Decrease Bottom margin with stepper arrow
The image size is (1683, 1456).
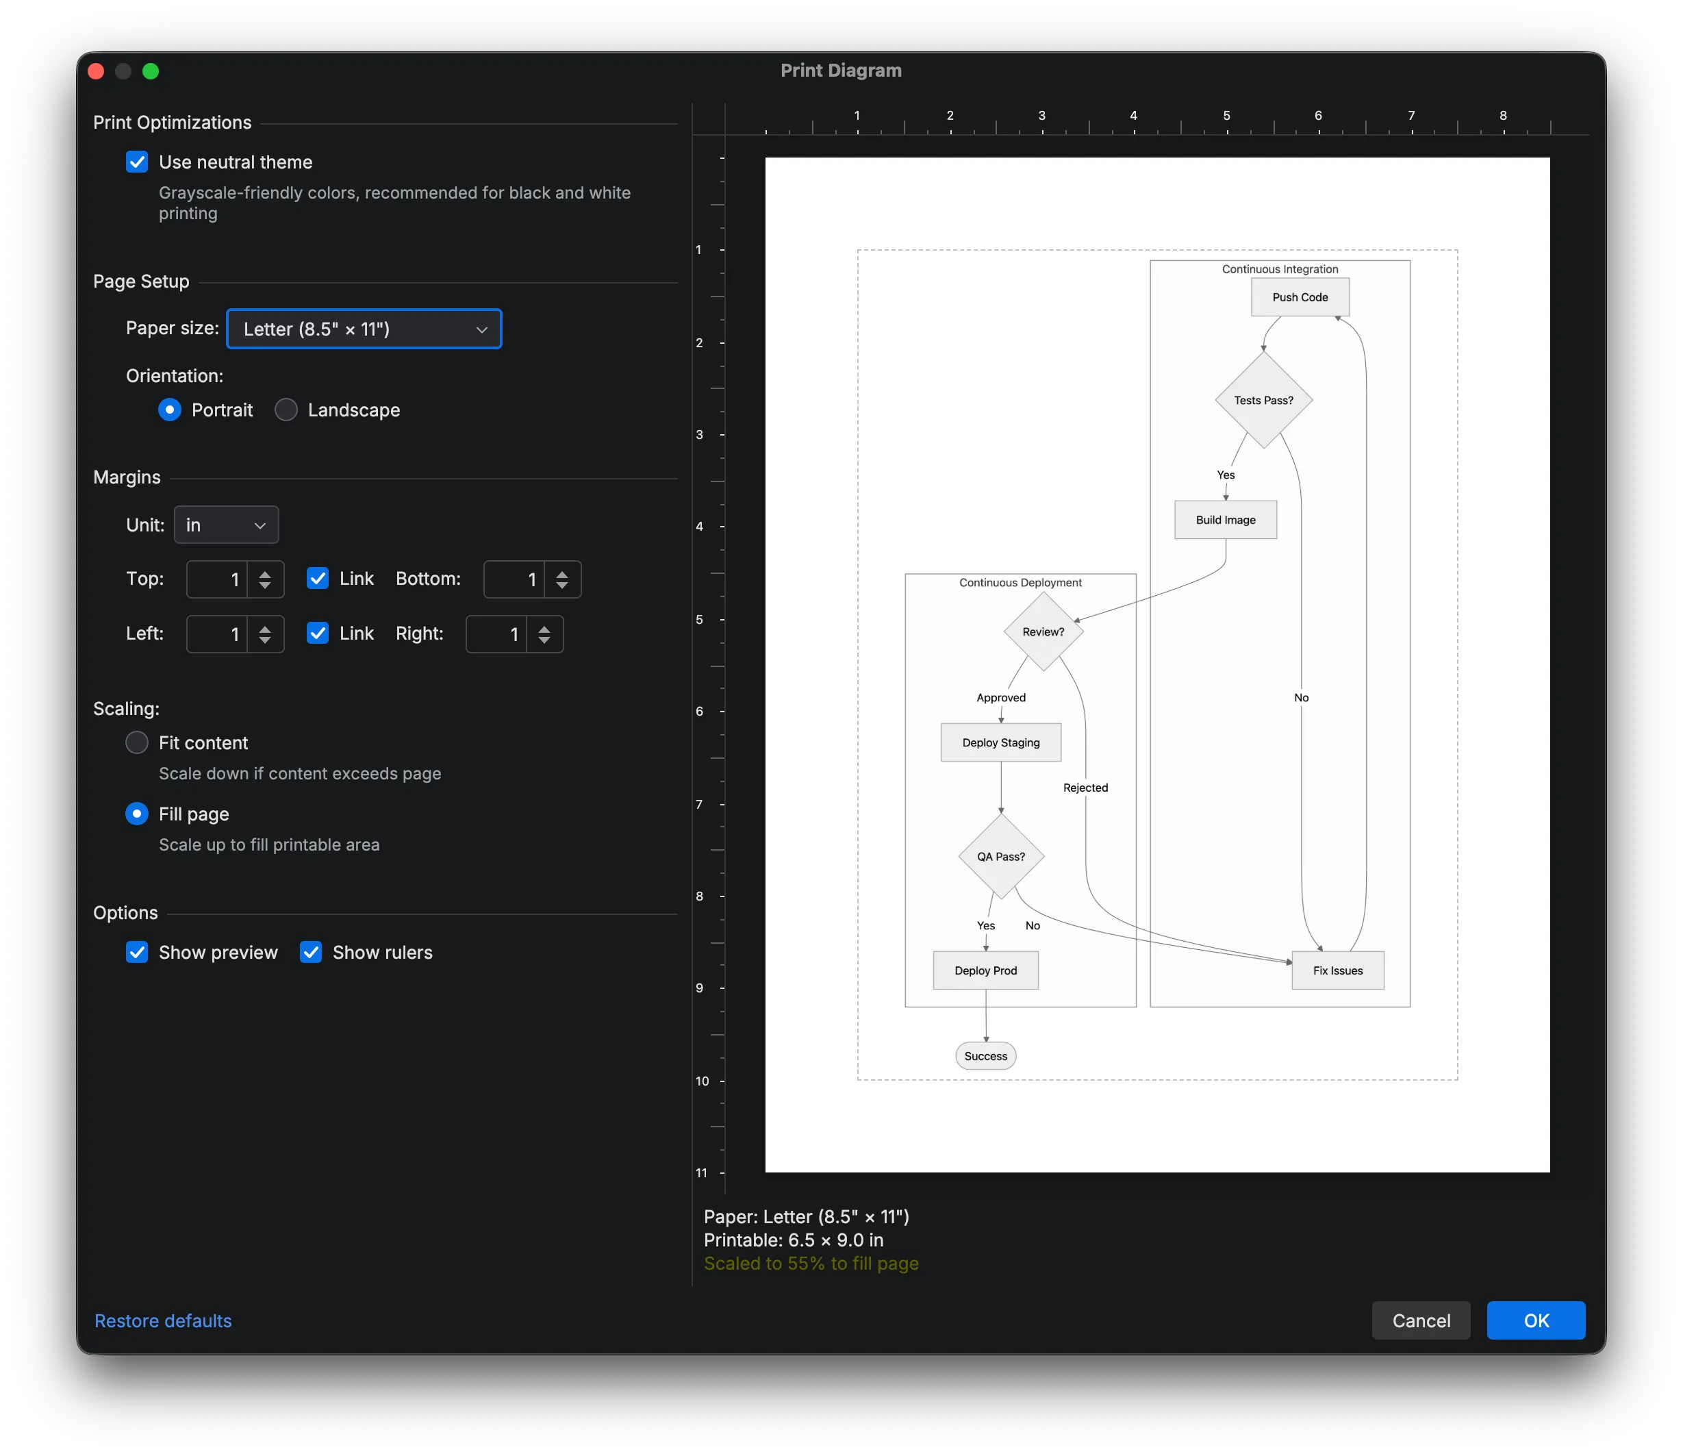coord(561,584)
